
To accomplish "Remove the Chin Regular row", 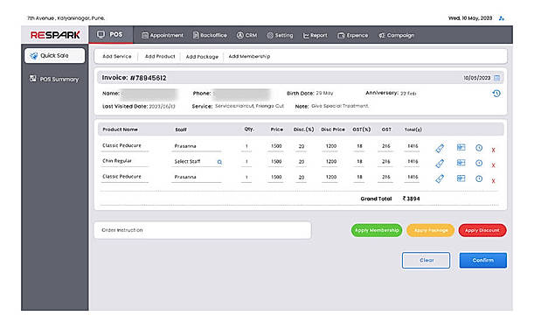I will [x=493, y=165].
